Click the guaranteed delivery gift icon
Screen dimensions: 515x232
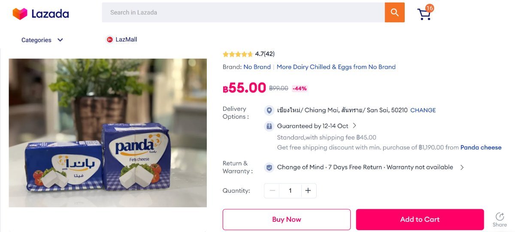click(269, 126)
